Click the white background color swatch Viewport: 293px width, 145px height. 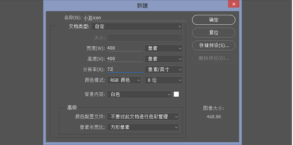click(176, 94)
